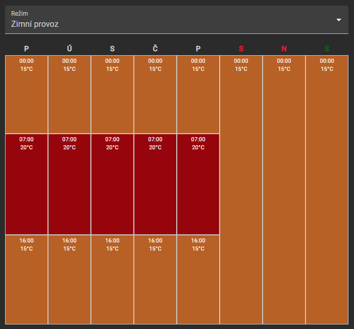Open 16:00 15°C block in Monday column
Viewport: 354px width, 329px height.
pos(26,280)
